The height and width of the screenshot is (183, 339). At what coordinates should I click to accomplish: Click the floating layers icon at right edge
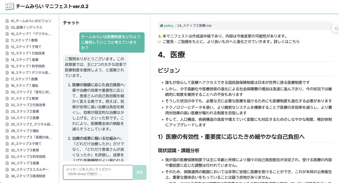[336, 28]
